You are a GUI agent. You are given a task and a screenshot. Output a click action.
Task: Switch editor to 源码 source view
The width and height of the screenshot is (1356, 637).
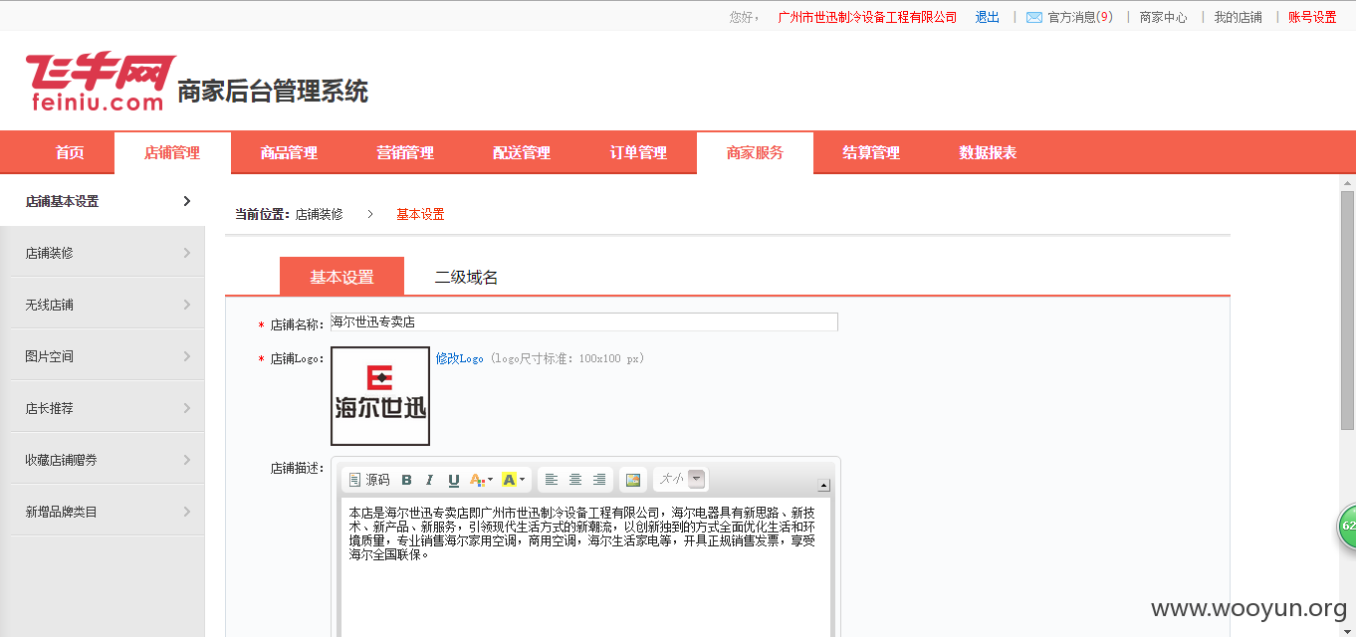click(368, 480)
